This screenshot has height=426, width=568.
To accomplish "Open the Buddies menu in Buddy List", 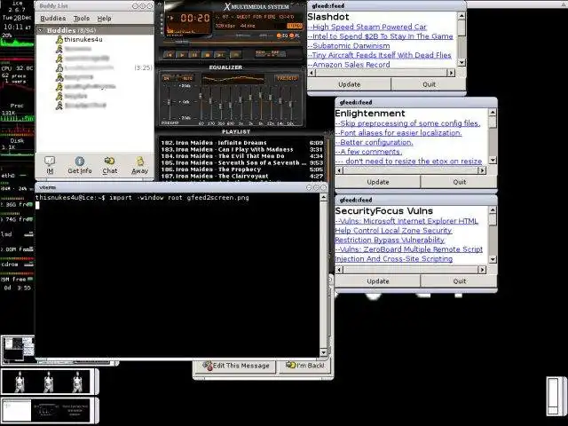I will (53, 18).
